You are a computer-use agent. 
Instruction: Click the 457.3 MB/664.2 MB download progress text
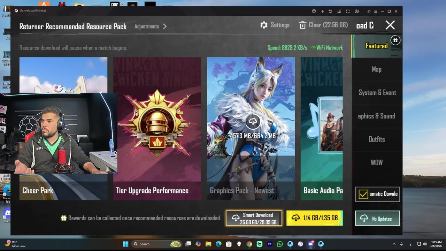point(253,136)
